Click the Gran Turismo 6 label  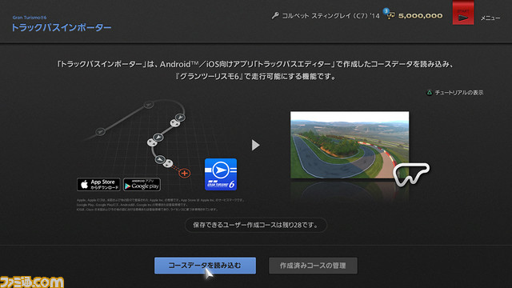tap(30, 18)
